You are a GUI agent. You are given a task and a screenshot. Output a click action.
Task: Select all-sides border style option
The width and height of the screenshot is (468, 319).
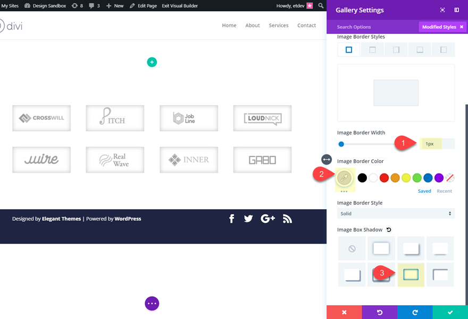[x=349, y=50]
